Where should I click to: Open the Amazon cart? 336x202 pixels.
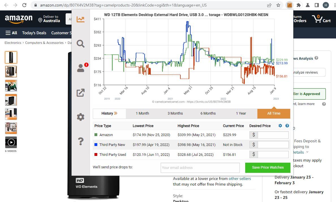[x=321, y=19]
